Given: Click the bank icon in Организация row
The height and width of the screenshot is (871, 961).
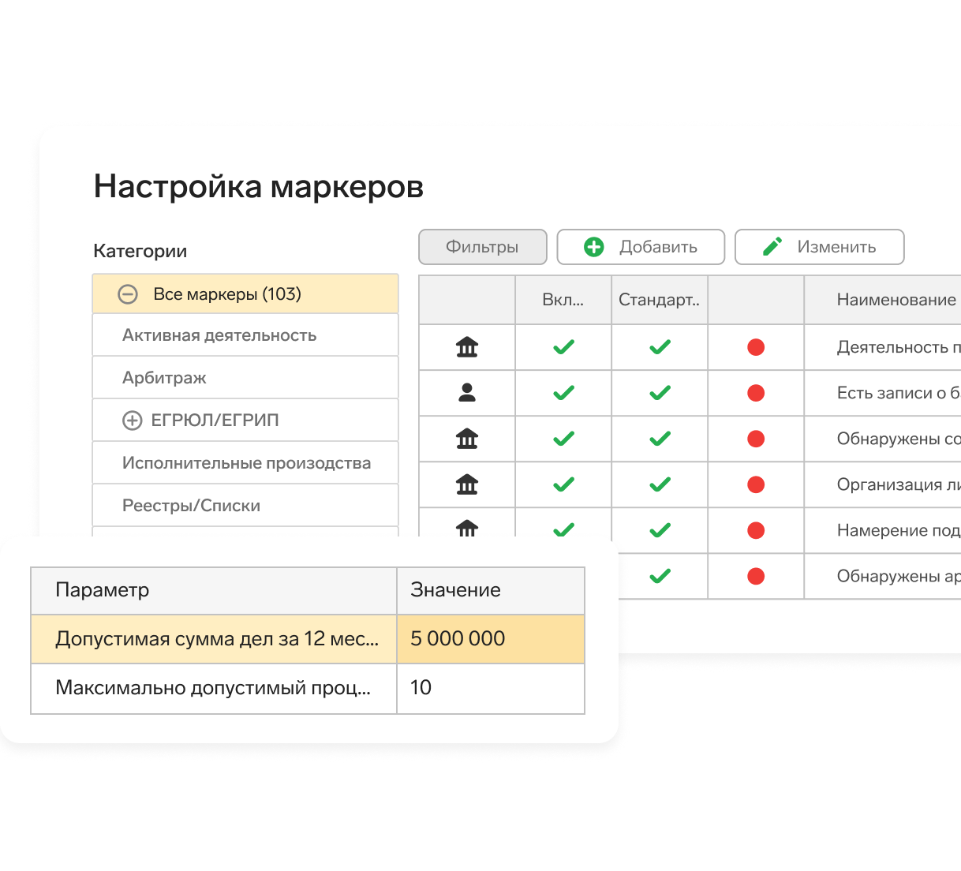Looking at the screenshot, I should click(x=467, y=484).
